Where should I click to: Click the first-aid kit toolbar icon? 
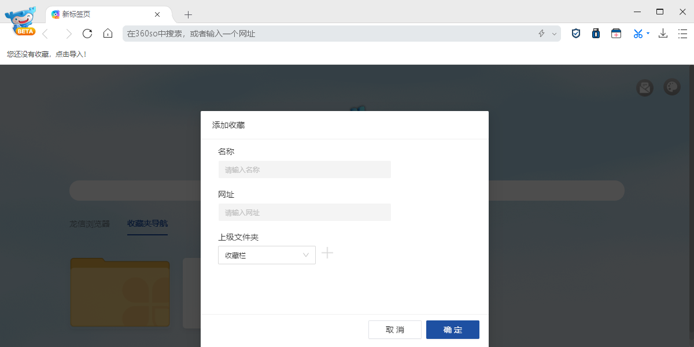(x=616, y=34)
